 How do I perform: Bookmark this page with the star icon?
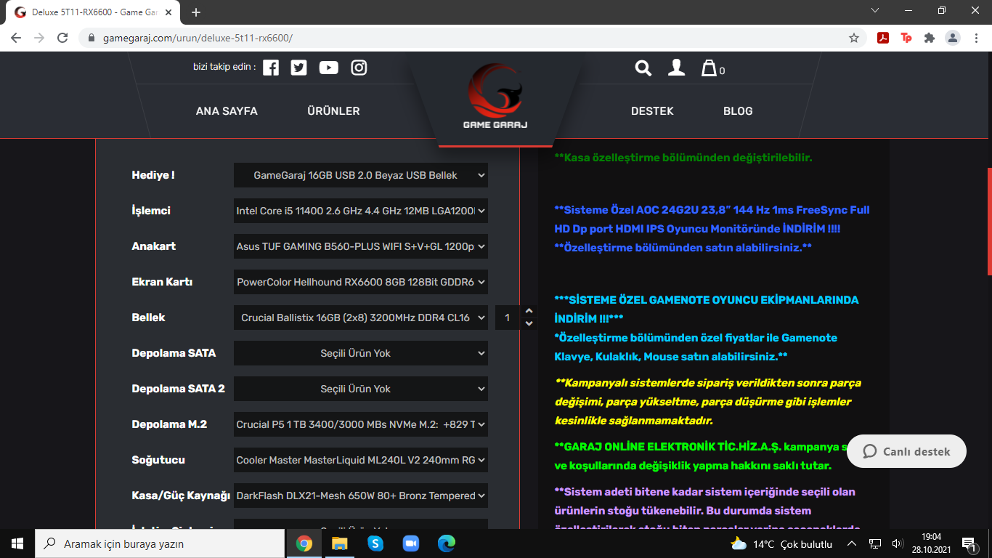854,38
